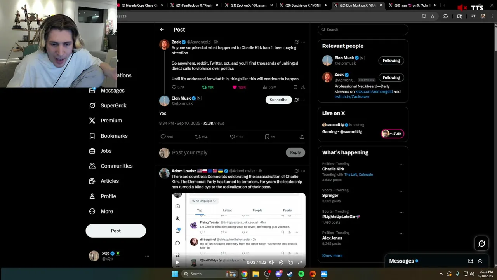Play the embedded video
The height and width of the screenshot is (280, 497).
(x=177, y=262)
